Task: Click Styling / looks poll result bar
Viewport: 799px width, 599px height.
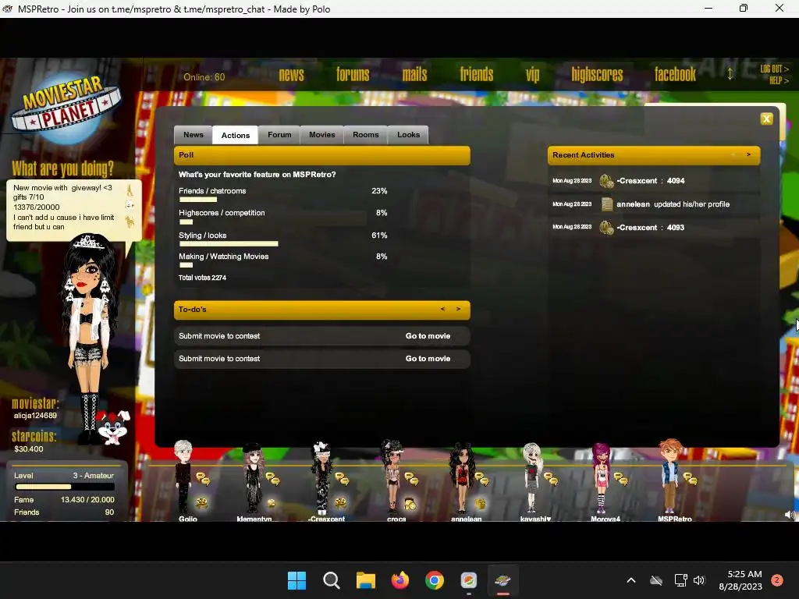Action: pyautogui.click(x=229, y=243)
